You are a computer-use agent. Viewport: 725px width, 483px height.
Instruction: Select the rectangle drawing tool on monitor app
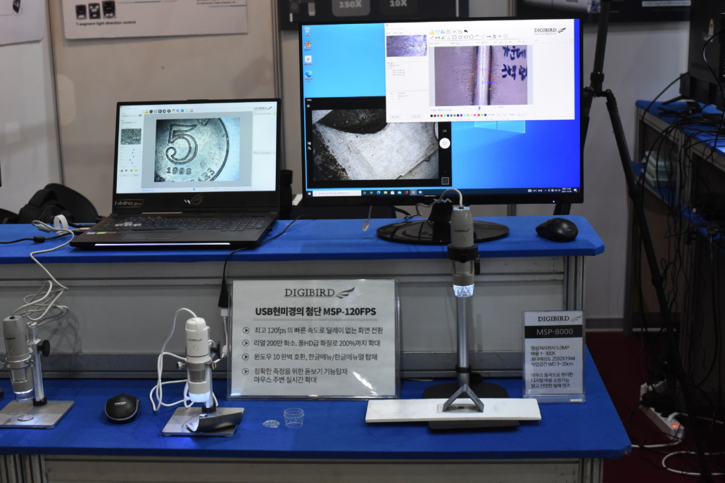[455, 37]
